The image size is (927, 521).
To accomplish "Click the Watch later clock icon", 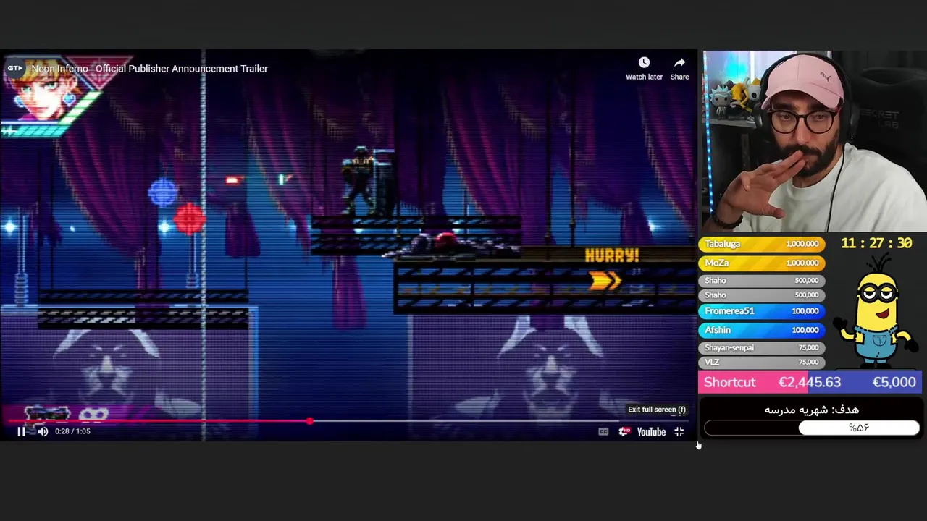I will (644, 63).
